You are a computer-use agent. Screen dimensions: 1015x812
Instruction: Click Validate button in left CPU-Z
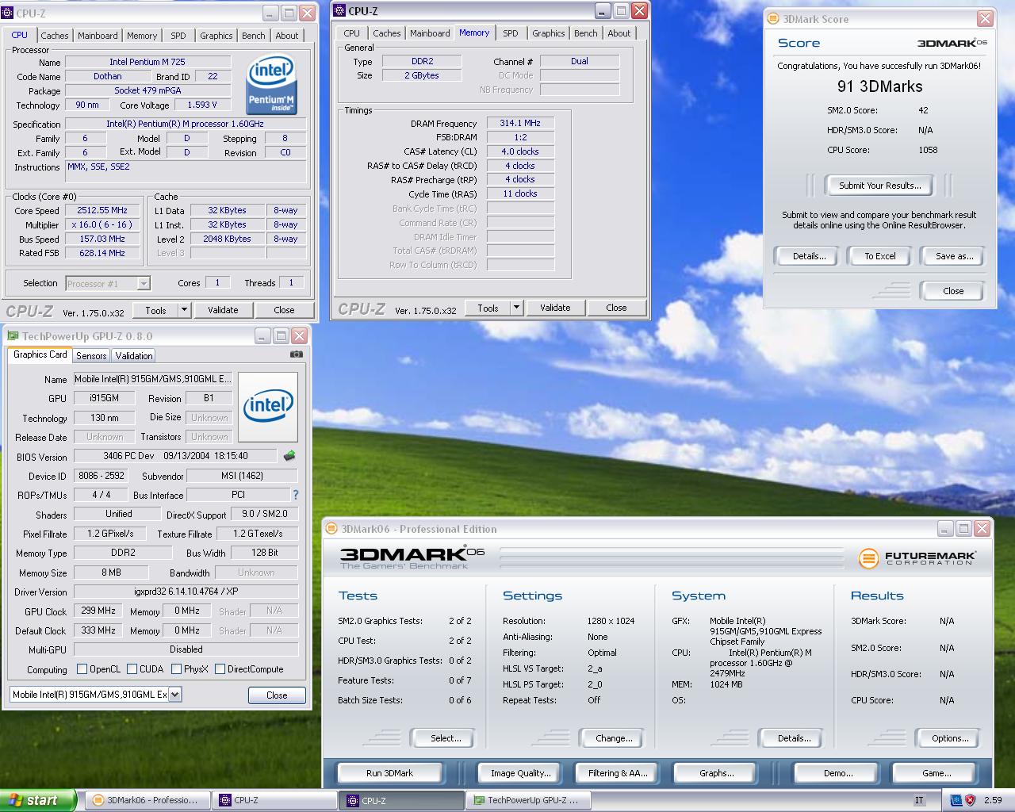[223, 310]
